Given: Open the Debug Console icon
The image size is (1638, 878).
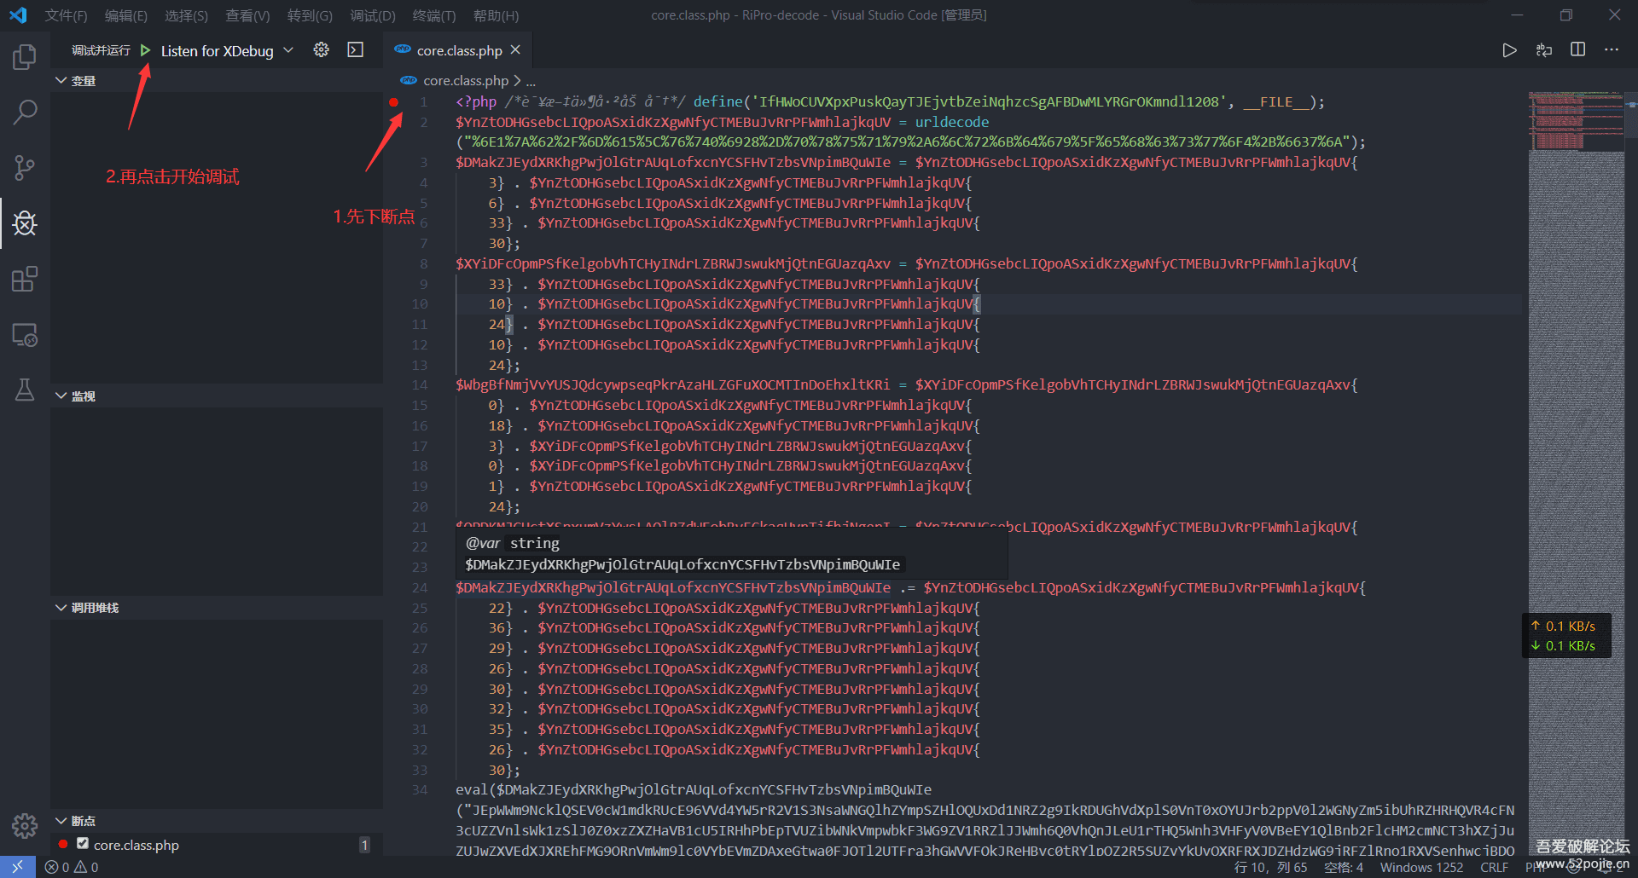Looking at the screenshot, I should click(356, 50).
